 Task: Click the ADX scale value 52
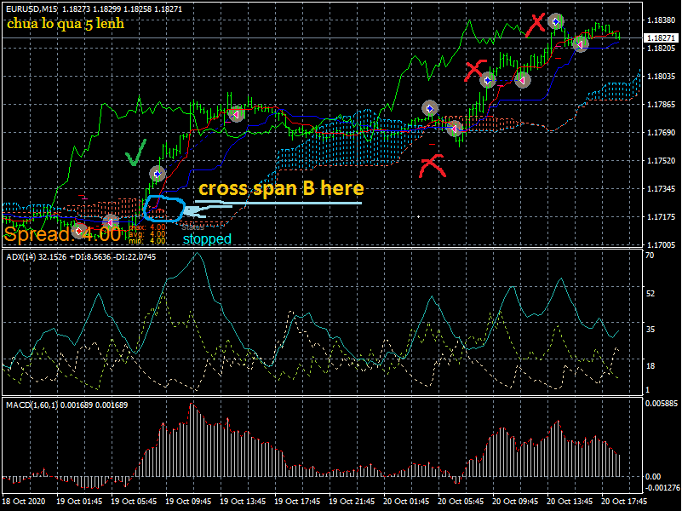point(650,294)
